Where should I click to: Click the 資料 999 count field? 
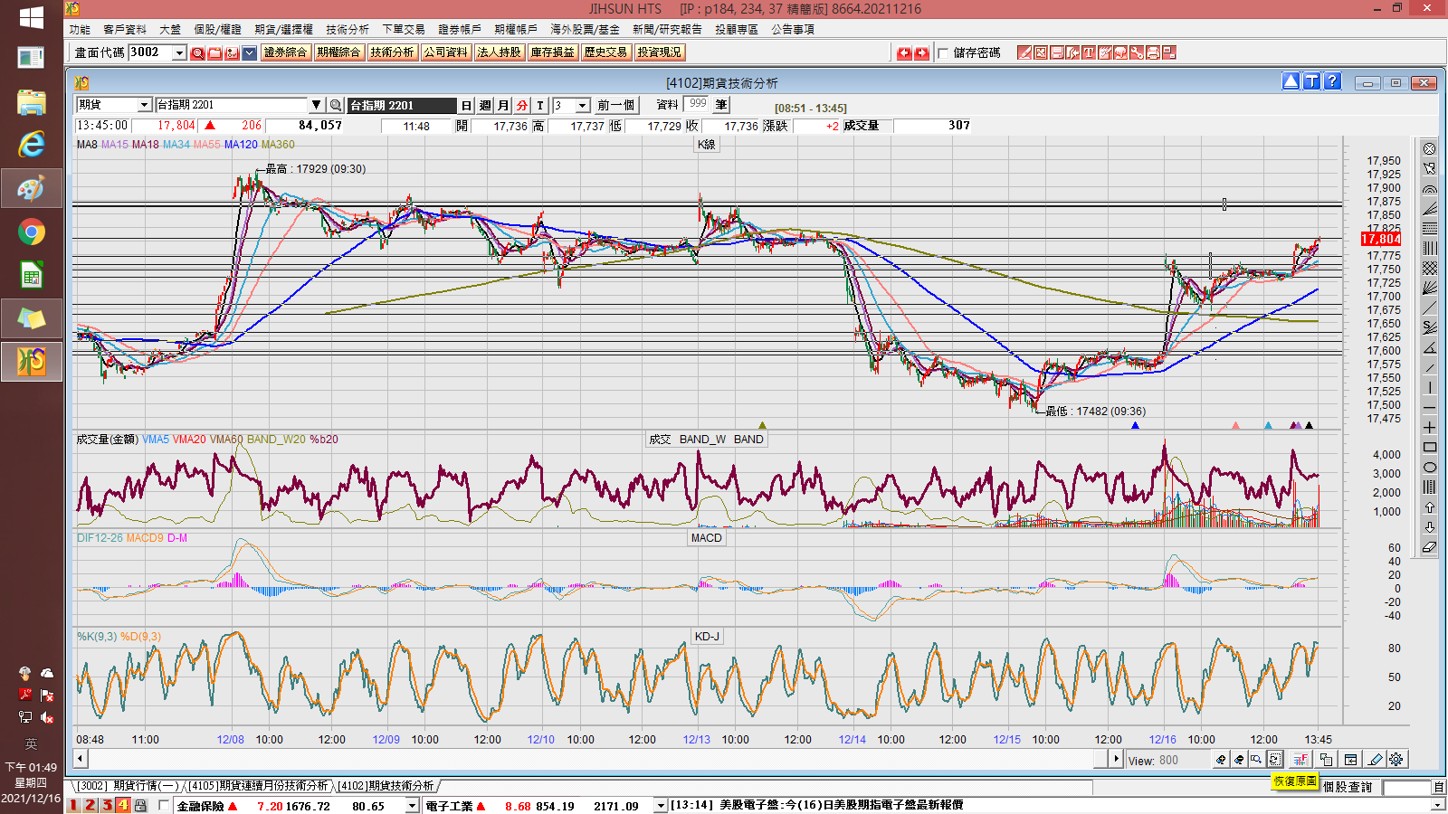(698, 105)
